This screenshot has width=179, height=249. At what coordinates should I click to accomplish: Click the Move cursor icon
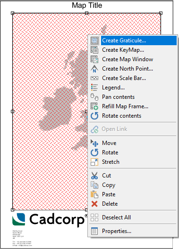point(94,143)
